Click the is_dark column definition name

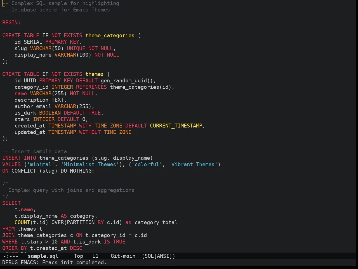[x=25, y=113]
